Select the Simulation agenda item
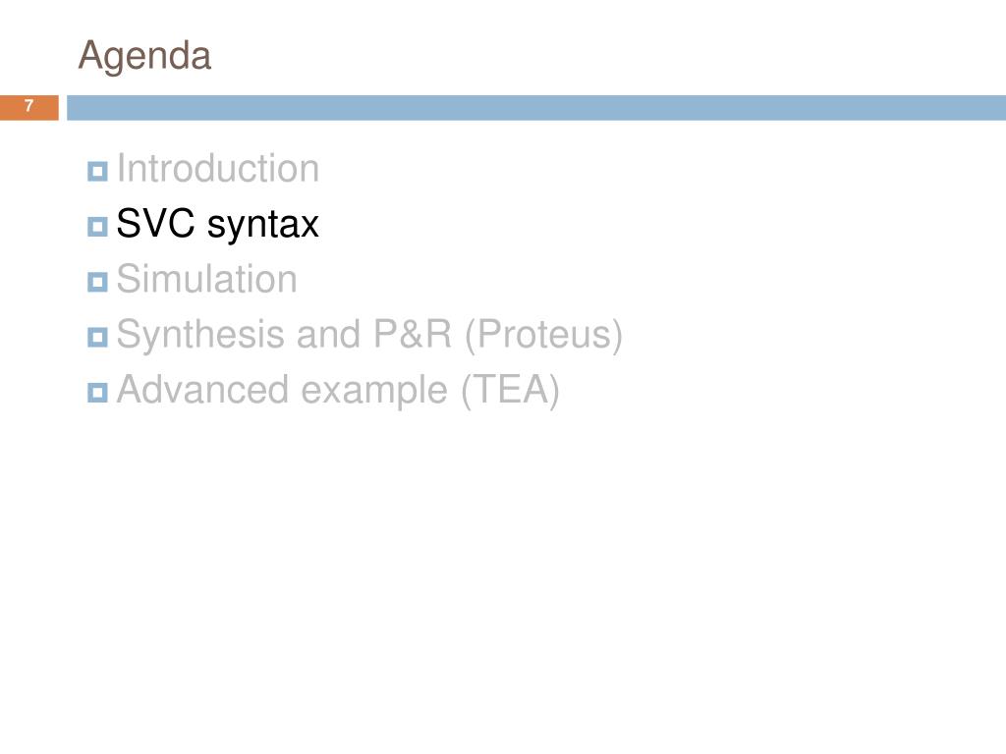This screenshot has width=1006, height=754. pyautogui.click(x=206, y=279)
